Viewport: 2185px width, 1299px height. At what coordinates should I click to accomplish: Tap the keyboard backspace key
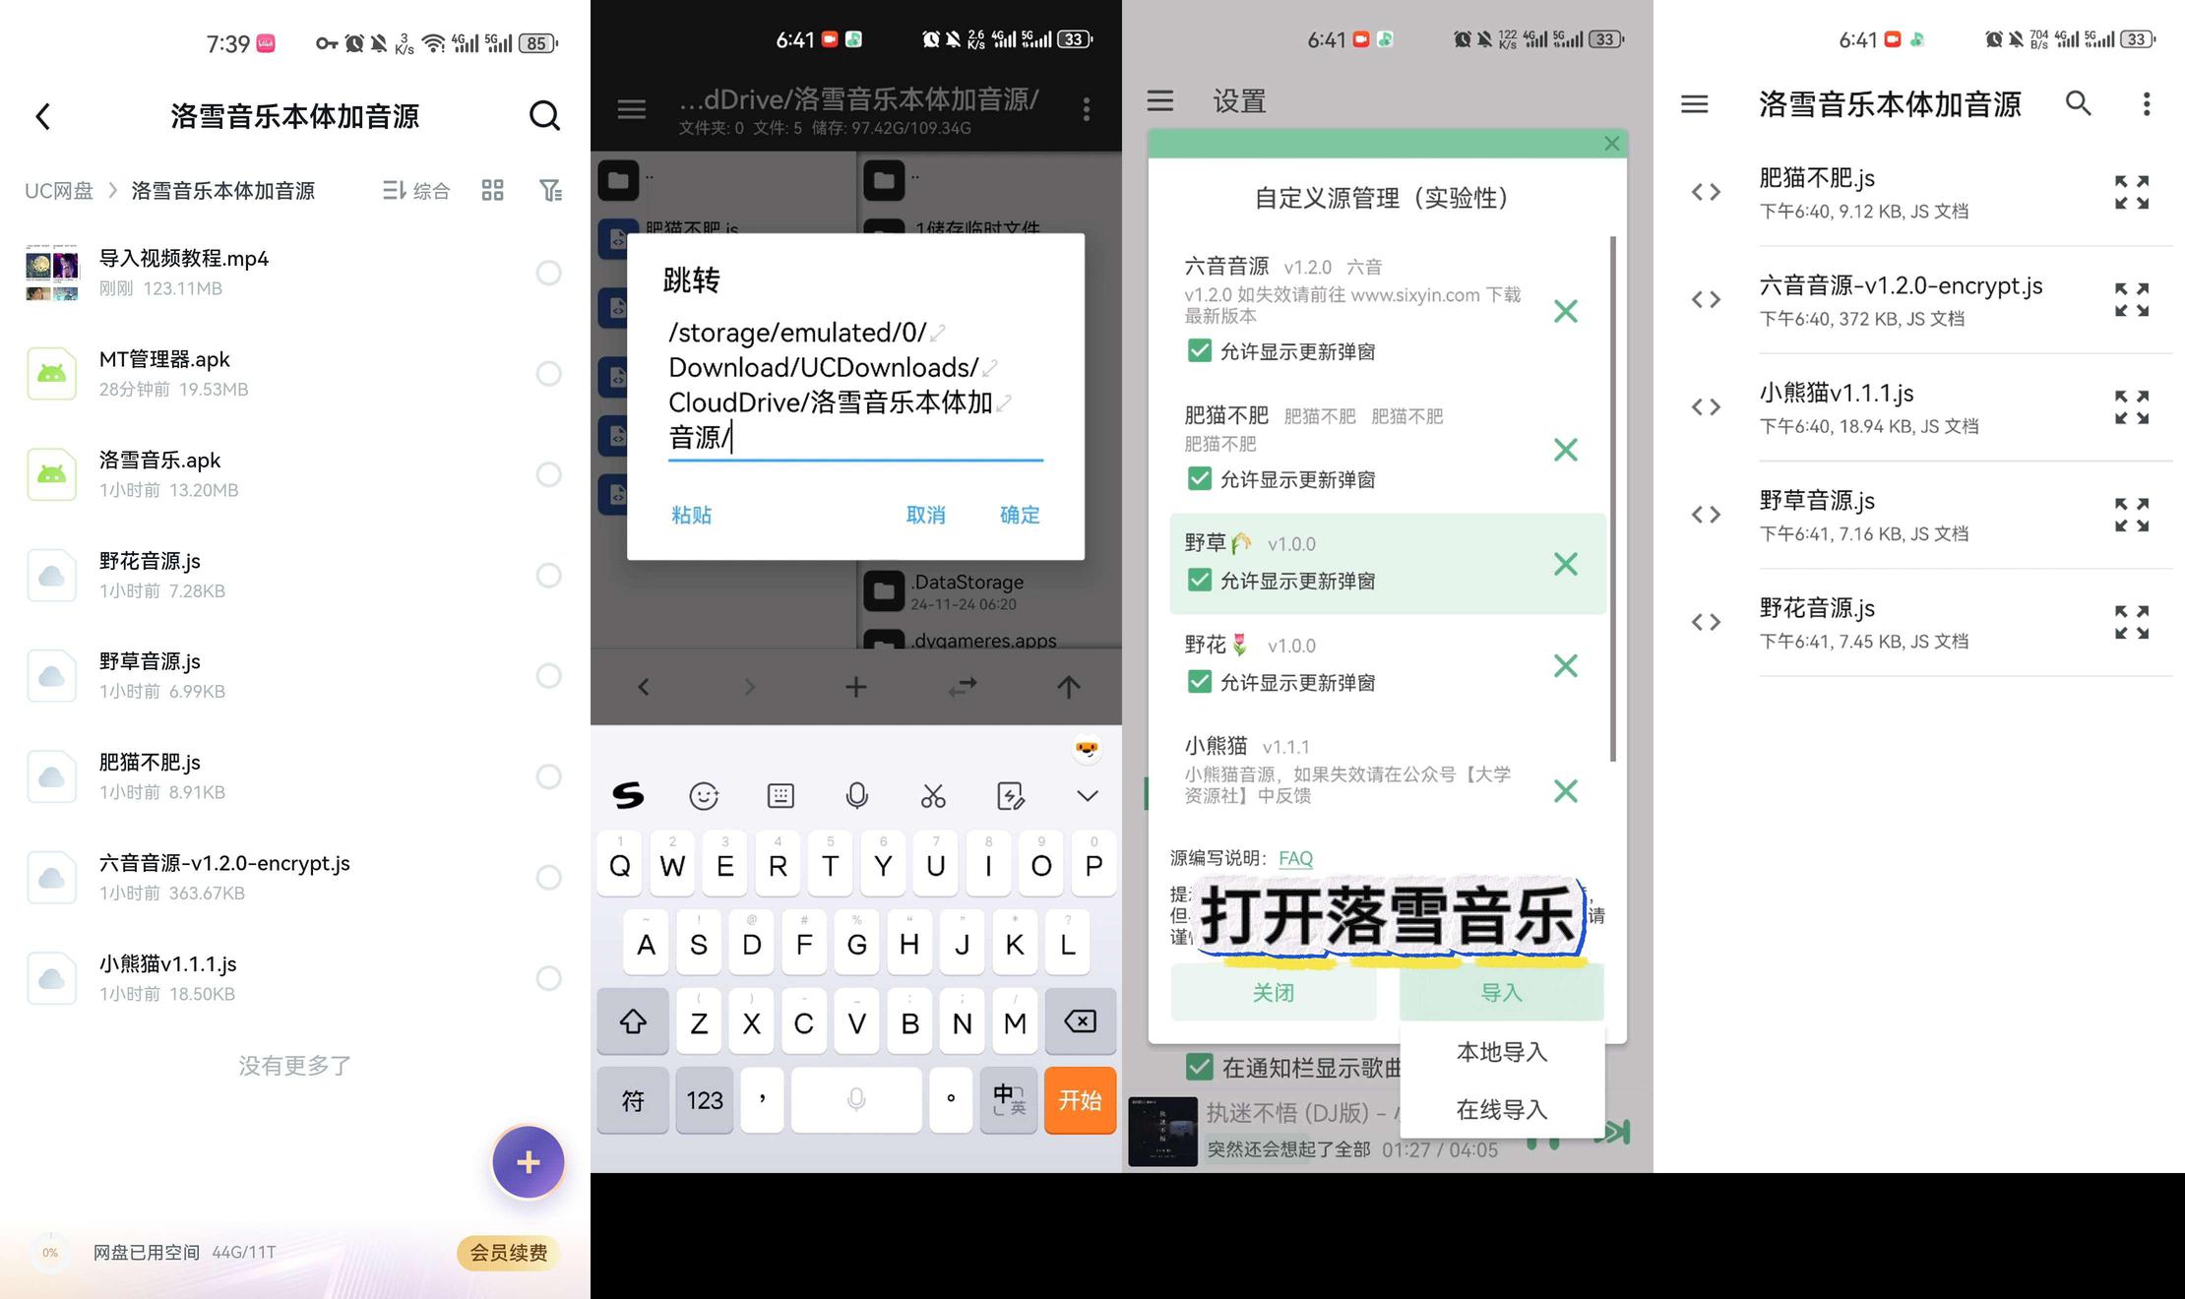pos(1080,1021)
